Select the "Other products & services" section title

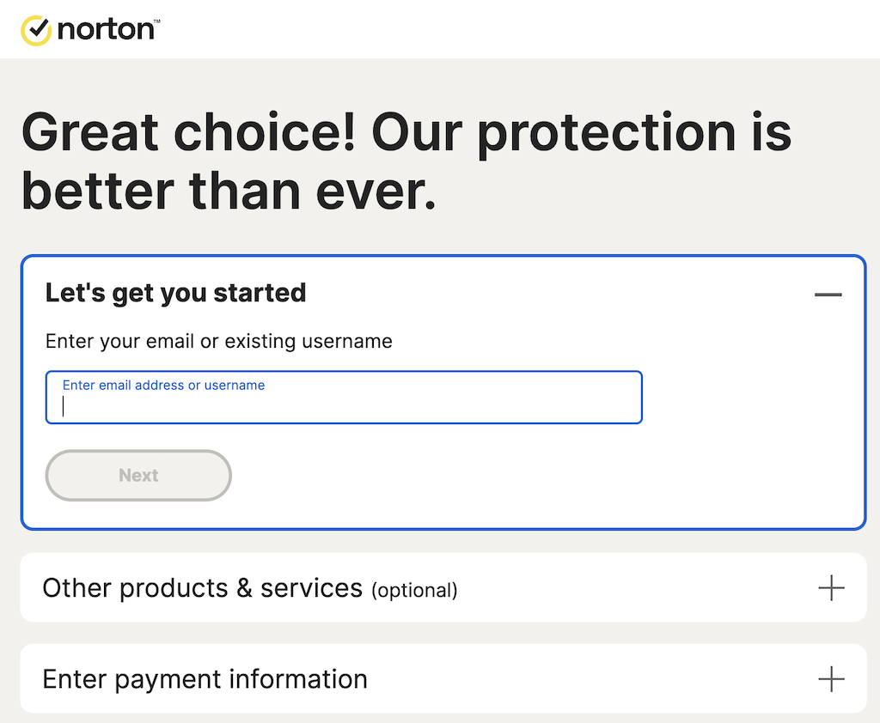click(x=202, y=588)
